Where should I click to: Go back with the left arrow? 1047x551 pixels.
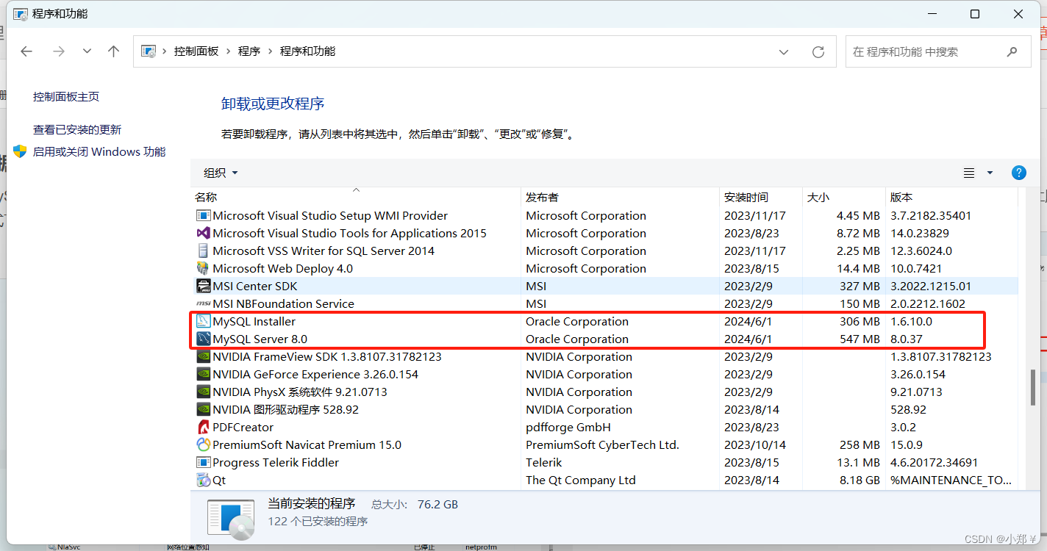26,51
